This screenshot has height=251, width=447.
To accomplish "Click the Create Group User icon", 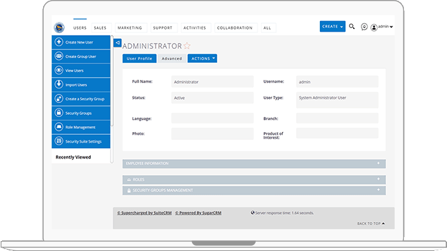I will [59, 56].
